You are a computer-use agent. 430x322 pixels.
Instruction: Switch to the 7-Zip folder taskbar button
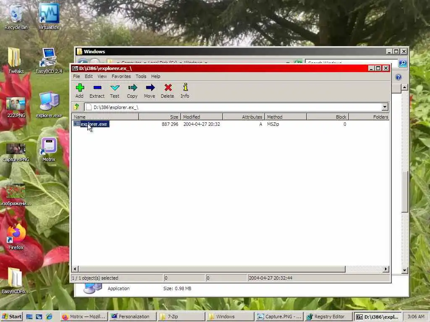tap(181, 317)
